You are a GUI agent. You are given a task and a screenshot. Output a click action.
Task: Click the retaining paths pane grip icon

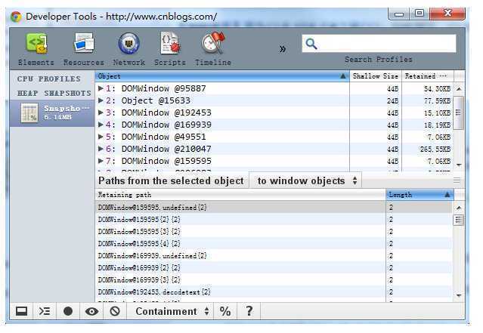coord(457,180)
